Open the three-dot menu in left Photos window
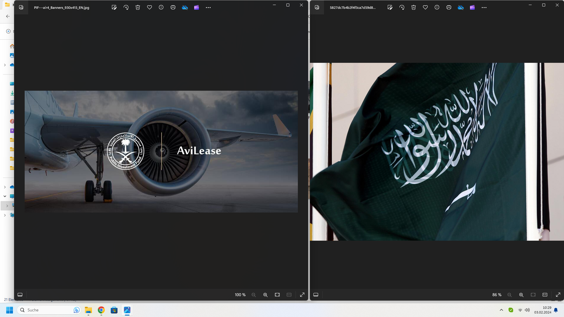This screenshot has width=564, height=317. click(x=208, y=8)
